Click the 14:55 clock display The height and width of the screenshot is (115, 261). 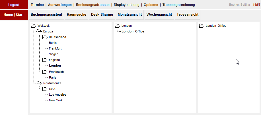[256, 5]
